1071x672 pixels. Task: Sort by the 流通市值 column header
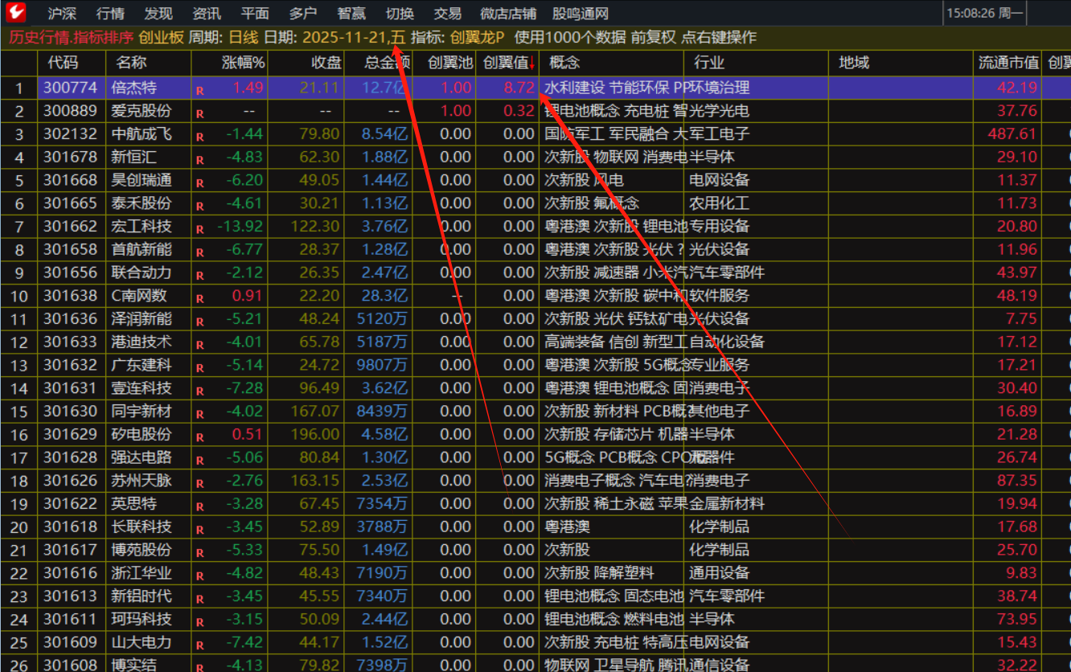tap(1008, 63)
